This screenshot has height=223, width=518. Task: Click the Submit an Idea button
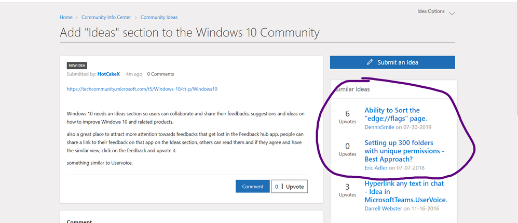tap(392, 62)
